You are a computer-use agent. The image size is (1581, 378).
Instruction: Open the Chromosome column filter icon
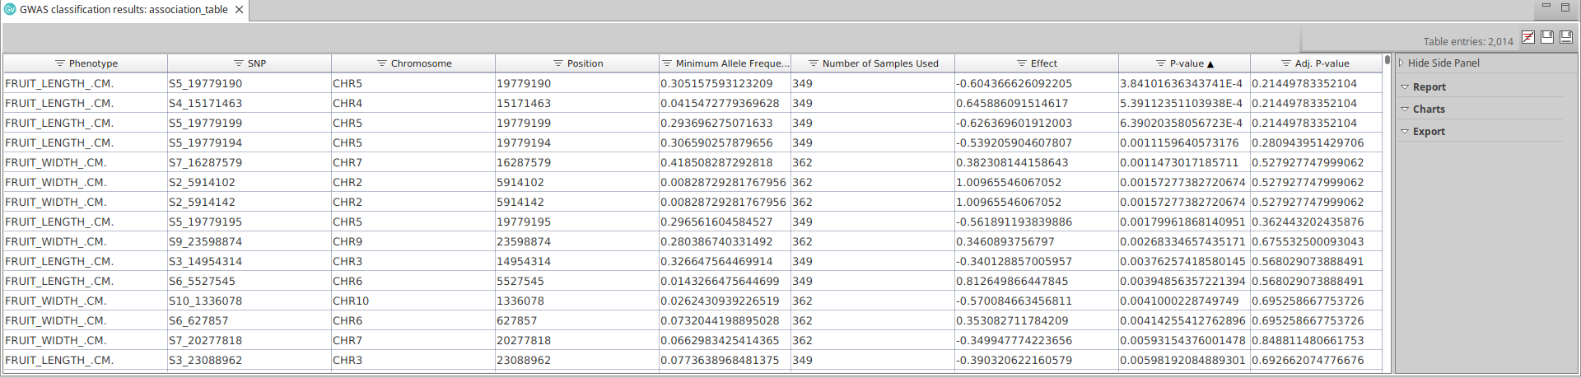[x=382, y=63]
